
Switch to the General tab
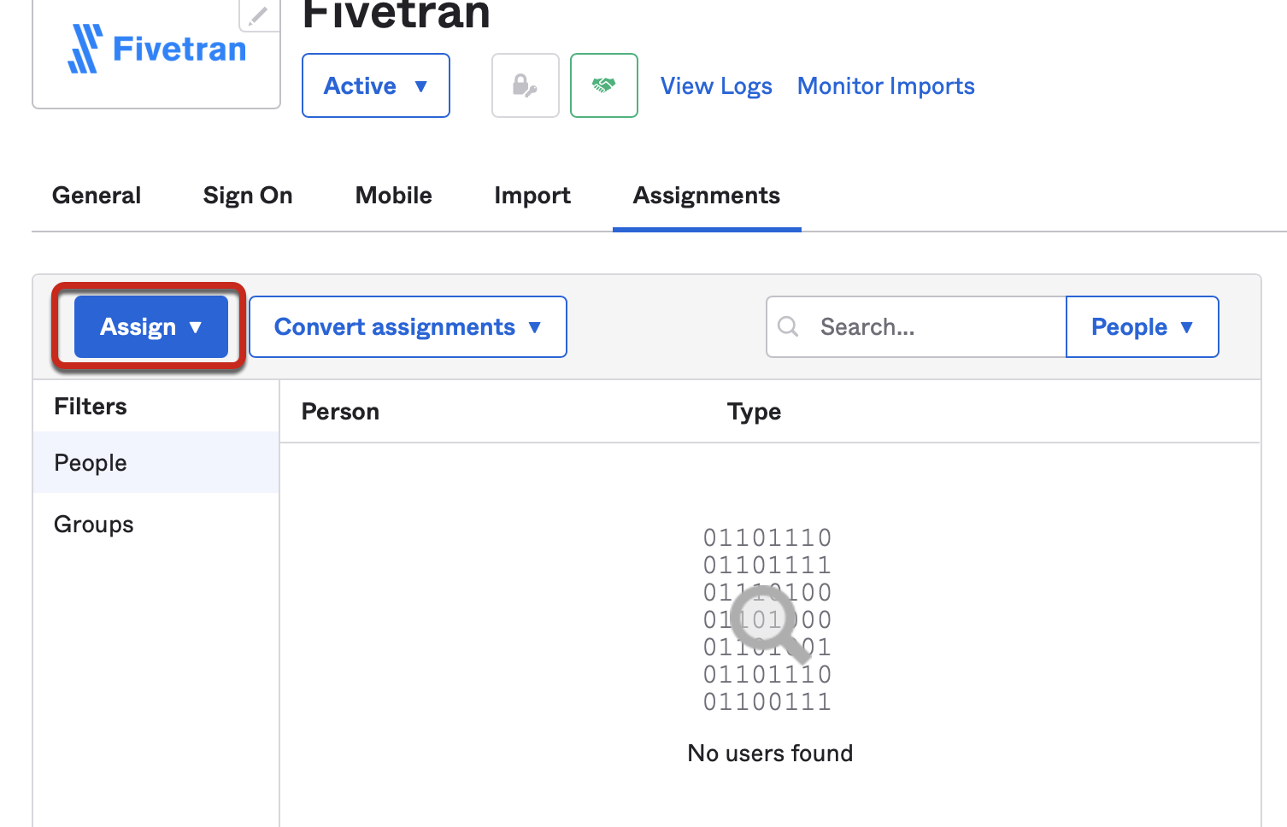point(97,196)
